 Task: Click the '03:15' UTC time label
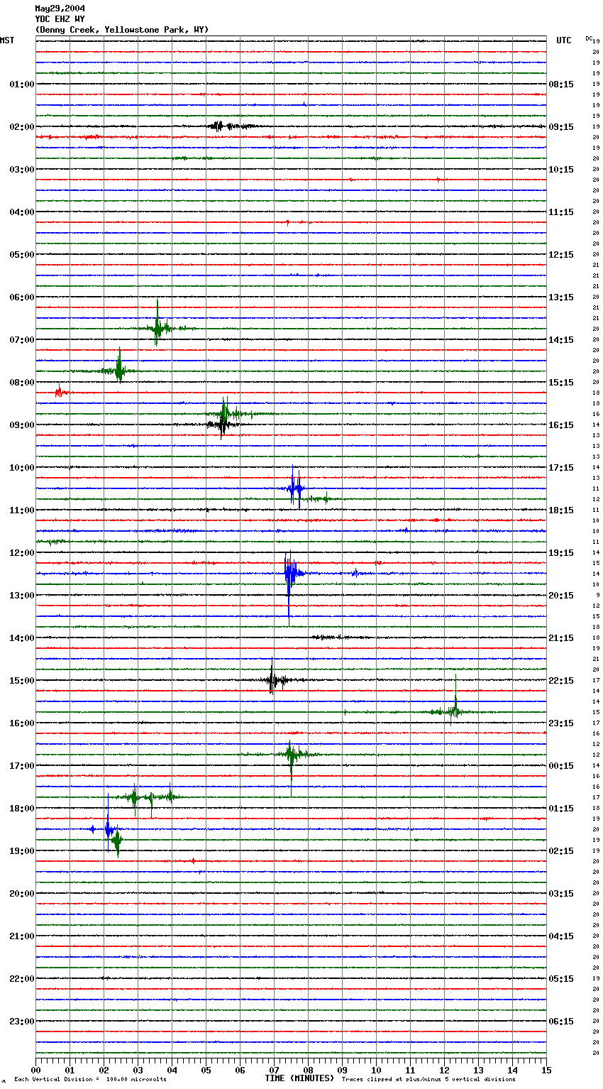pyautogui.click(x=561, y=894)
